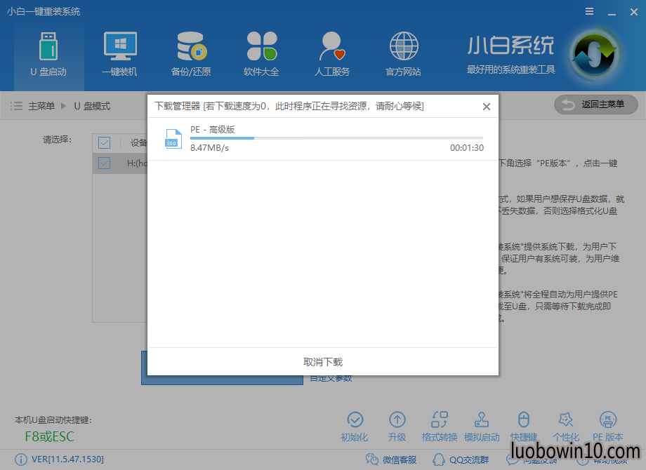Toggle the H: drive checkbox
The image size is (646, 470).
(104, 163)
